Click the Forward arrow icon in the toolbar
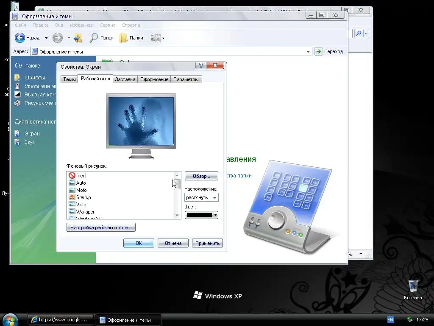The height and width of the screenshot is (326, 434). click(58, 38)
